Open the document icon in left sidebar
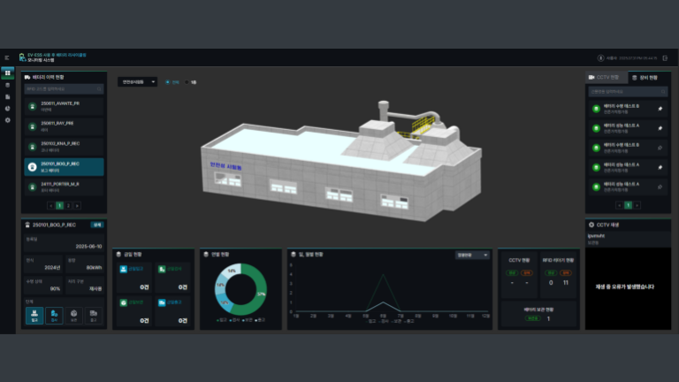 8,96
